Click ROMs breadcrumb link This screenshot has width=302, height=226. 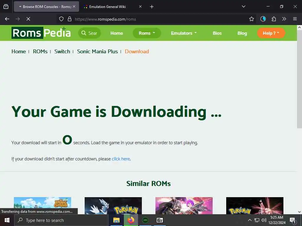[x=40, y=51]
